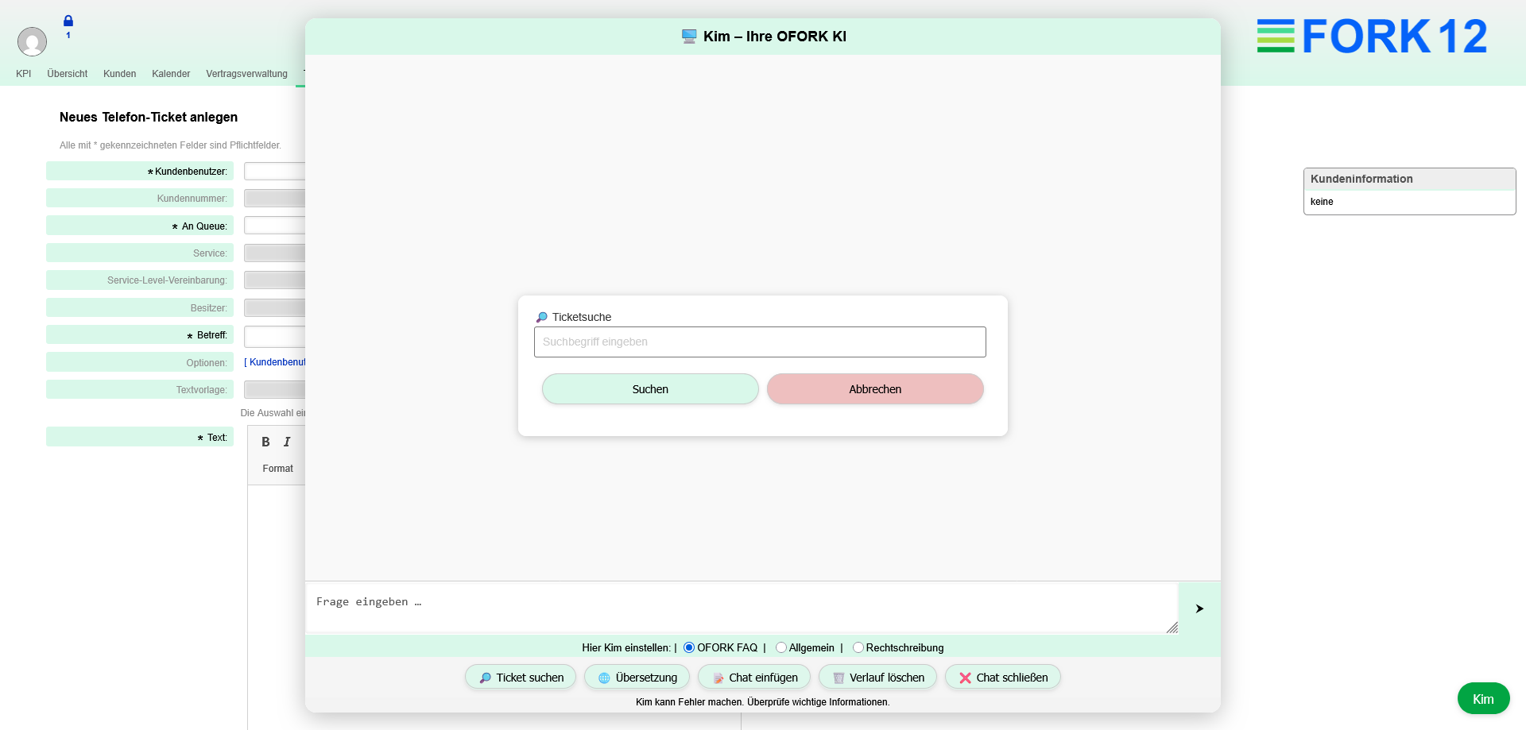Select the OFORK FAQ radio option

pyautogui.click(x=689, y=648)
